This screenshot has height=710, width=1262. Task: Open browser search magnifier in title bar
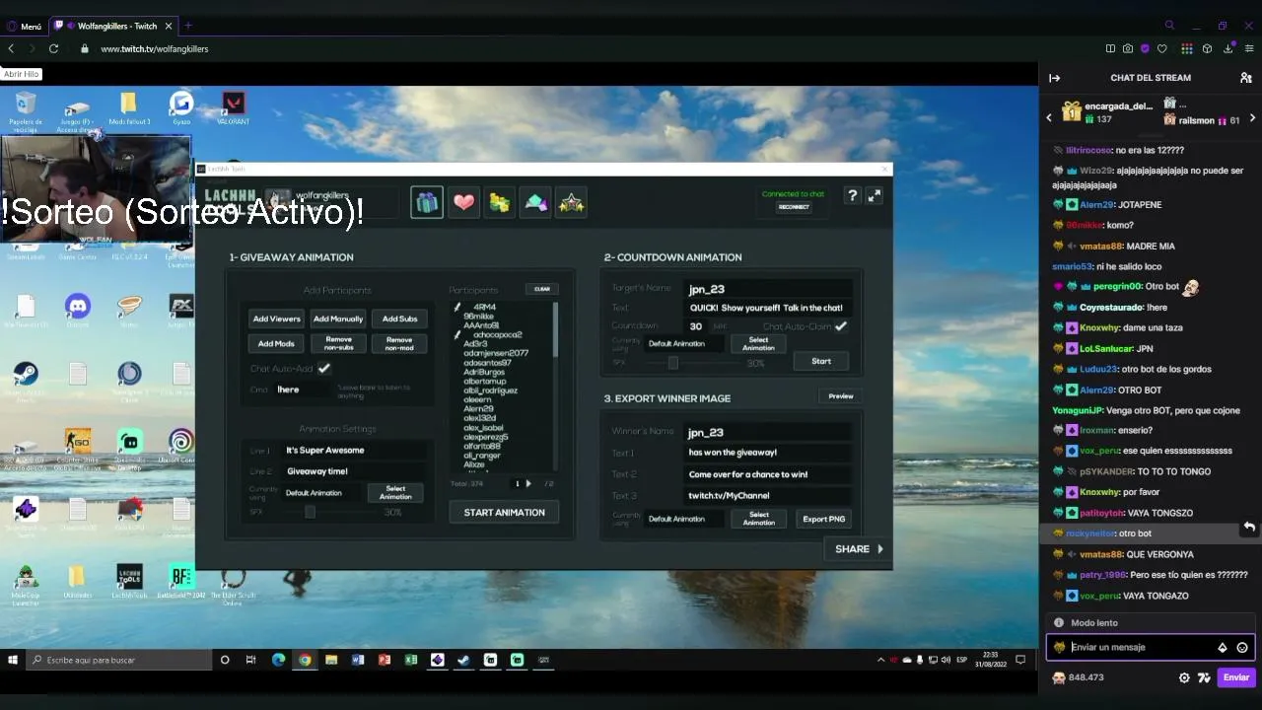click(1169, 26)
